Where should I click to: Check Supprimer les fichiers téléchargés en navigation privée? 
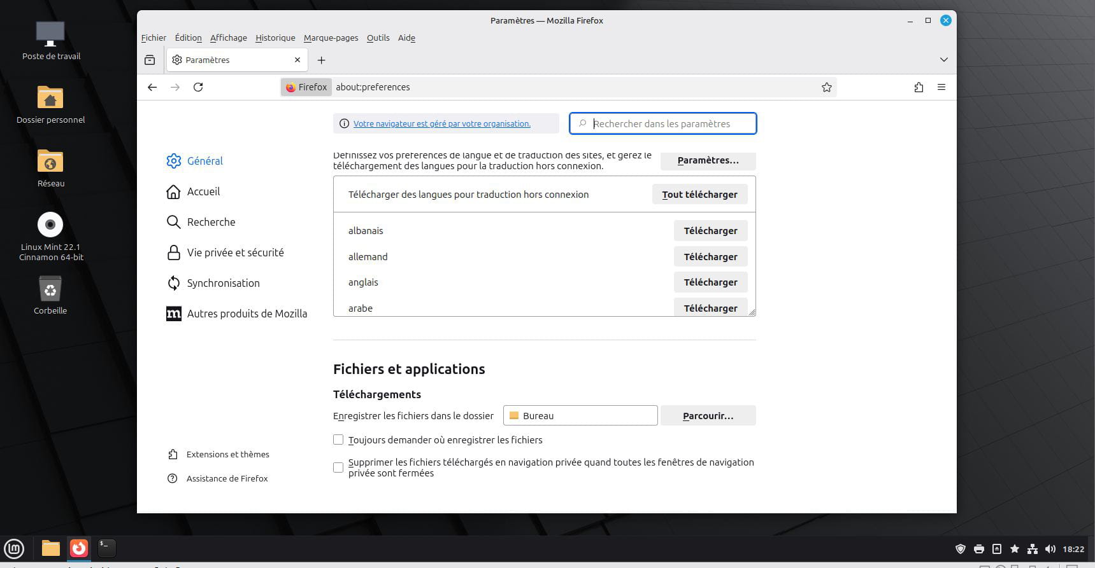(338, 468)
